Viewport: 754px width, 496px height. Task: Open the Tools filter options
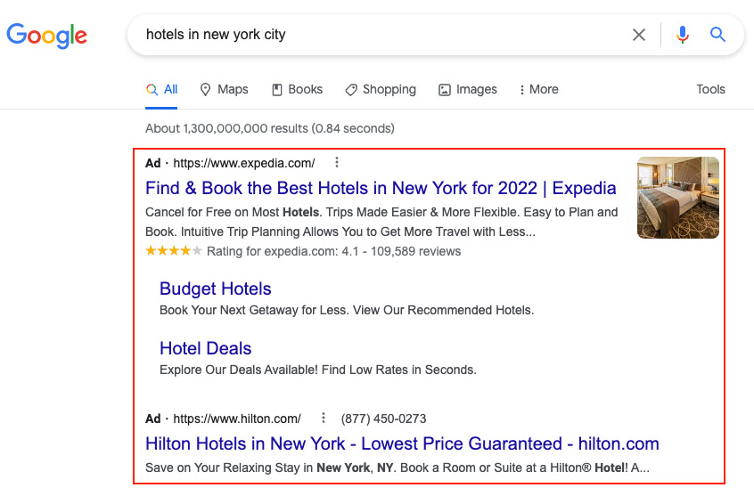[710, 89]
